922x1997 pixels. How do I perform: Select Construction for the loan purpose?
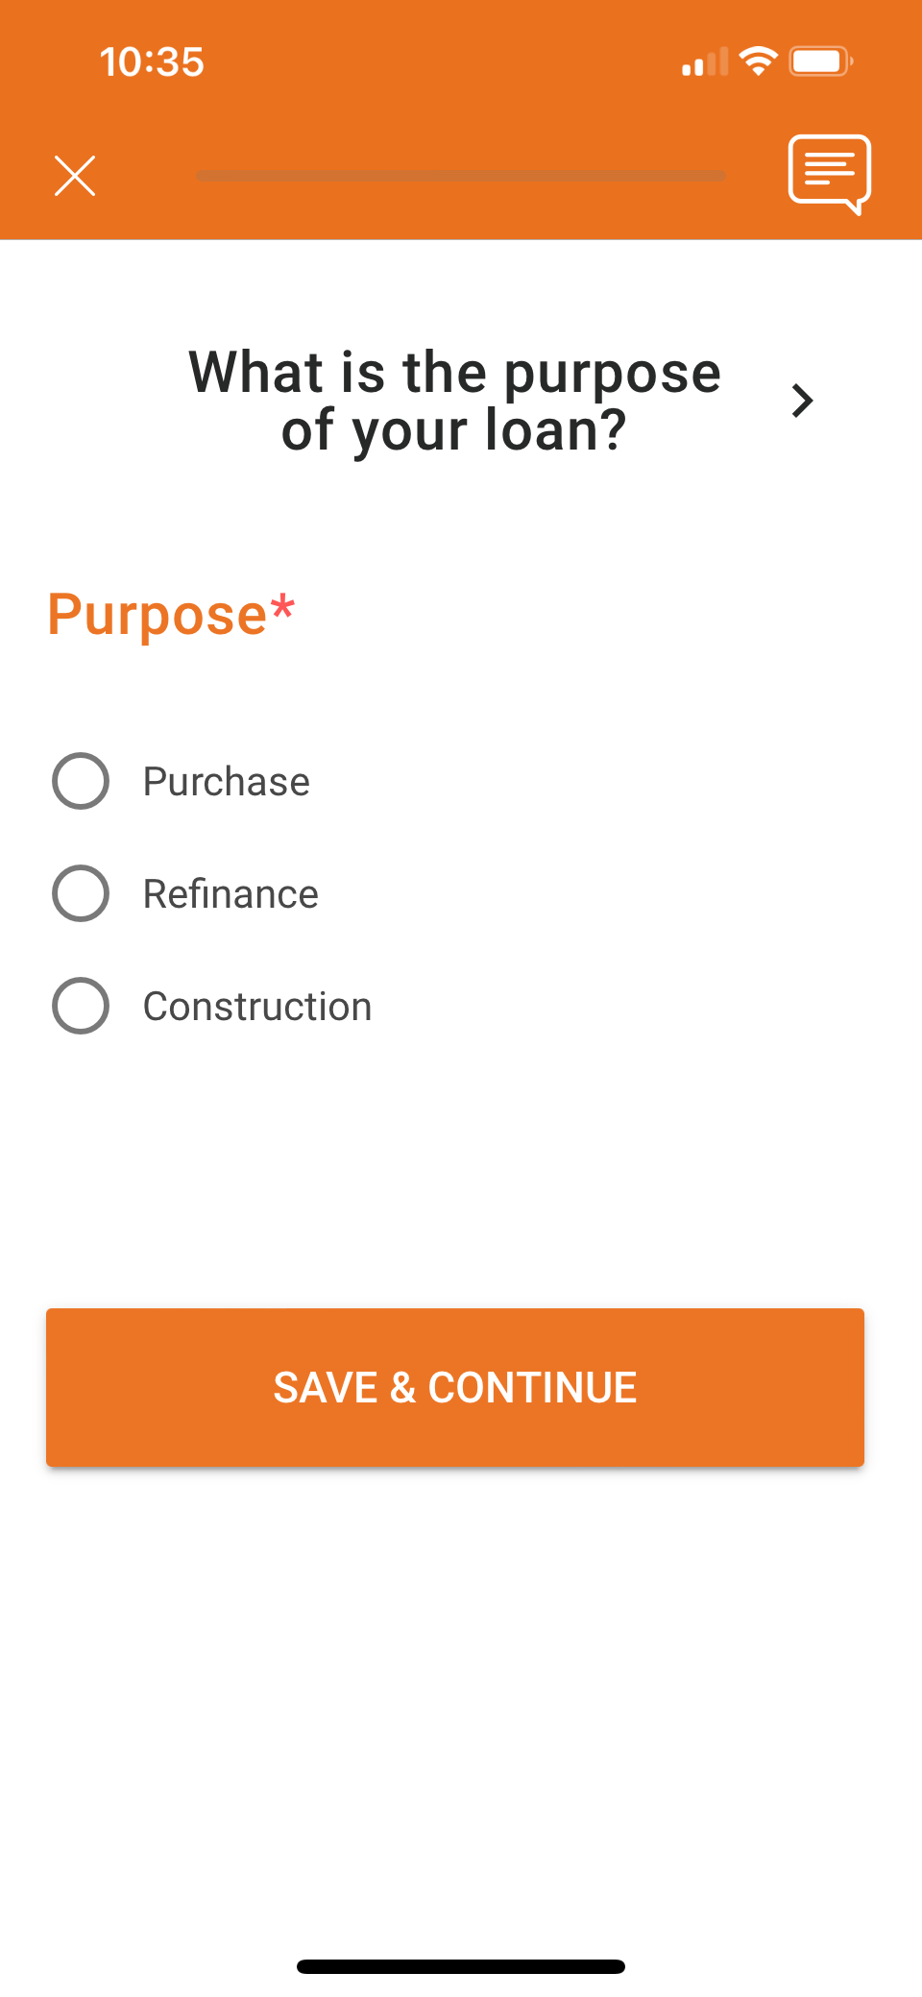click(x=80, y=1007)
